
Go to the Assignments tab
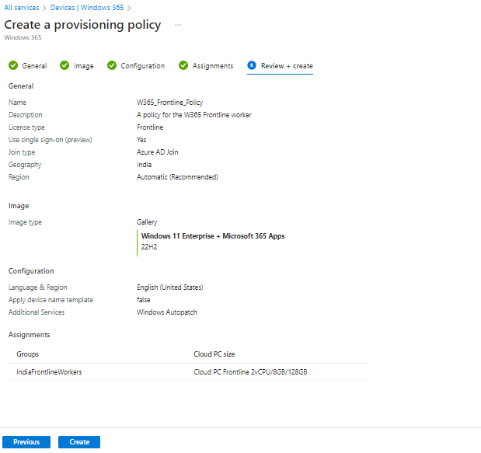tap(213, 66)
